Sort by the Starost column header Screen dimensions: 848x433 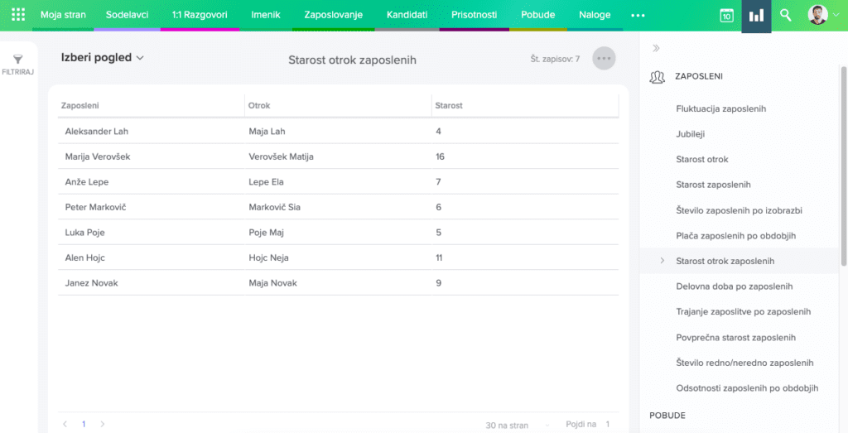tap(449, 106)
